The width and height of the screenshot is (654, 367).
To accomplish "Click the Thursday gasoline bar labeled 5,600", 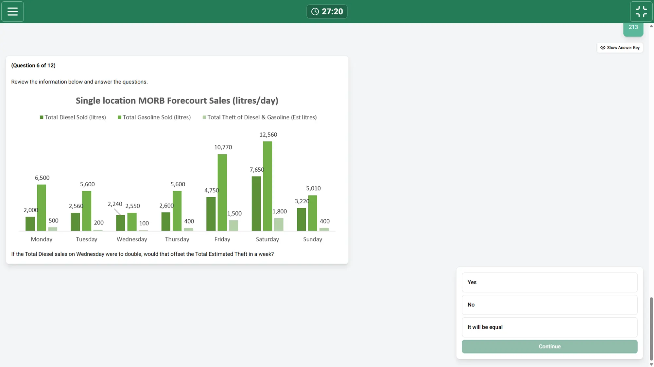I will (x=177, y=211).
